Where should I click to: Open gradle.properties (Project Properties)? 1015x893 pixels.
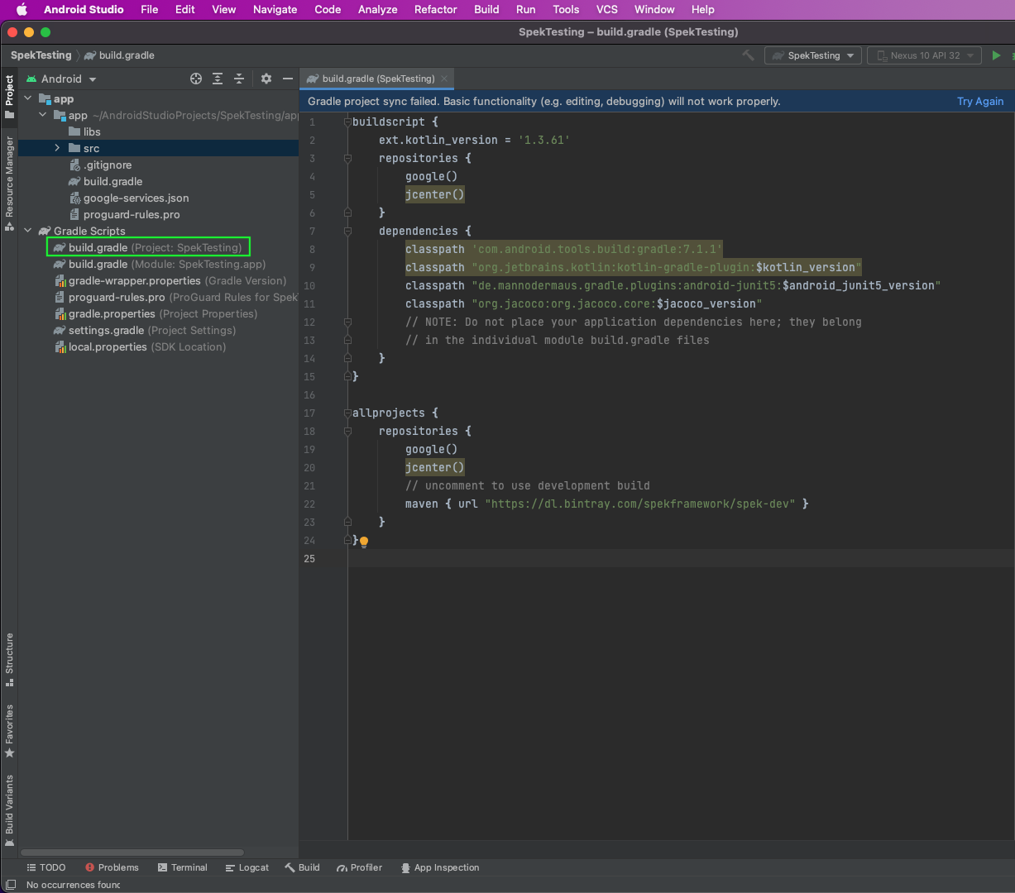pyautogui.click(x=156, y=313)
